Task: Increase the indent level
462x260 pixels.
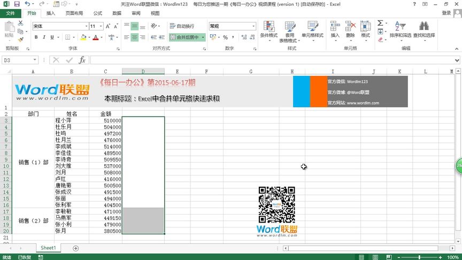Action: tap(162, 37)
